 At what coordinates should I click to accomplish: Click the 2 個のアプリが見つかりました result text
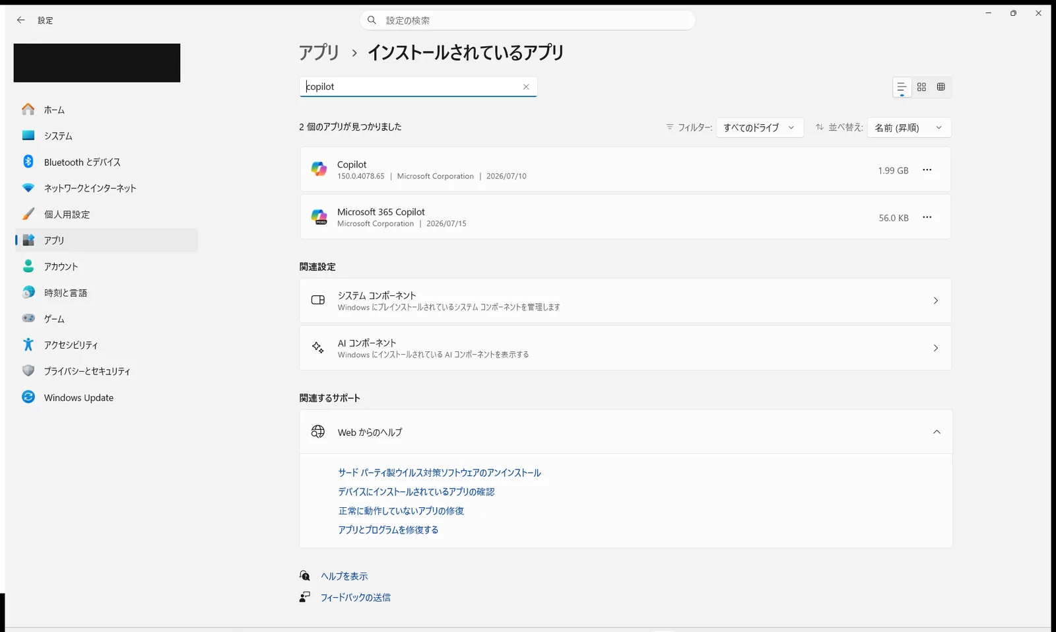(350, 127)
